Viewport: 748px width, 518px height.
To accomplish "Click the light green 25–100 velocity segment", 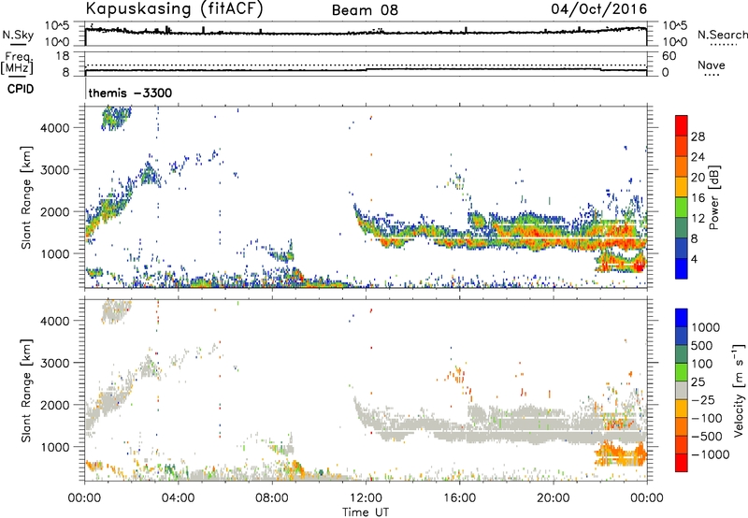I will 682,372.
